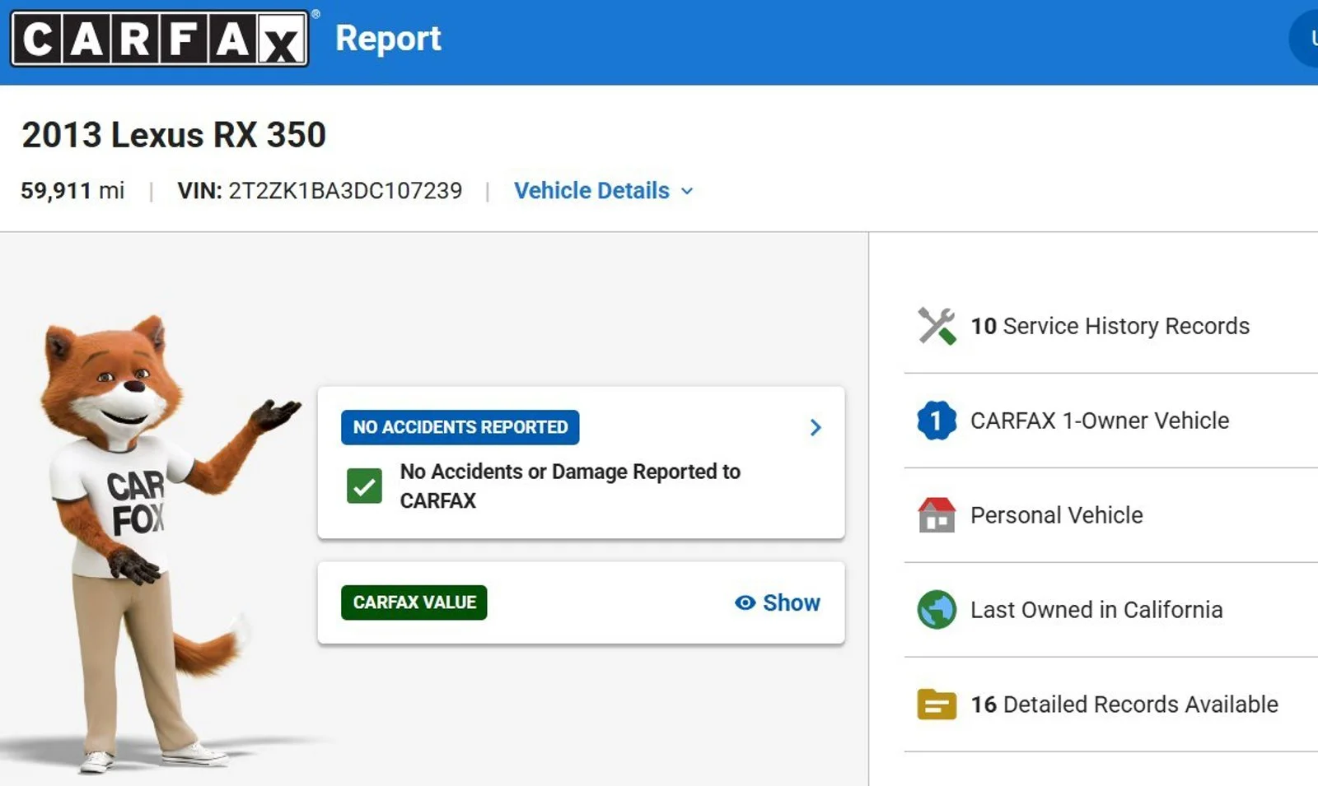Screen dimensions: 1318x786
Task: Click the 1-Owner blue badge icon
Action: pyautogui.click(x=937, y=421)
